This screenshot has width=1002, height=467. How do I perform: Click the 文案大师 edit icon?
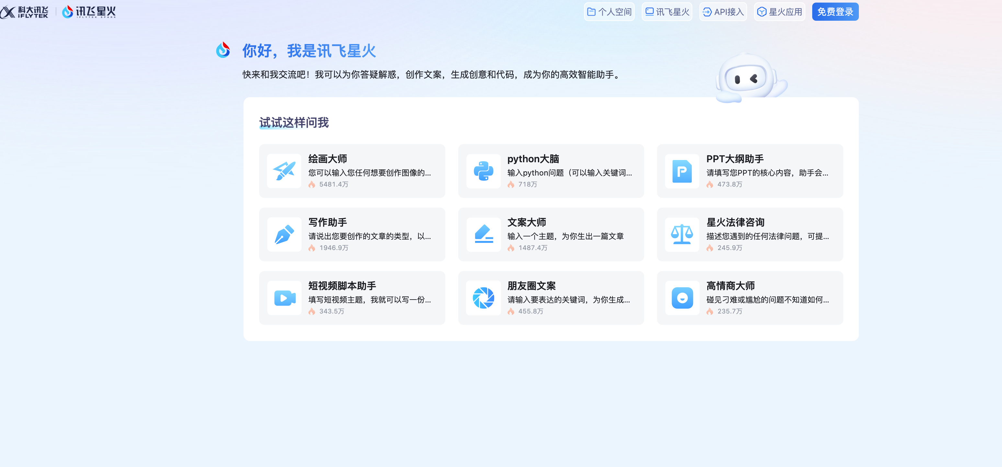click(483, 234)
